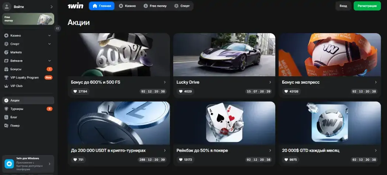
Task: Open Покер in the sidebar
Action: (28, 126)
